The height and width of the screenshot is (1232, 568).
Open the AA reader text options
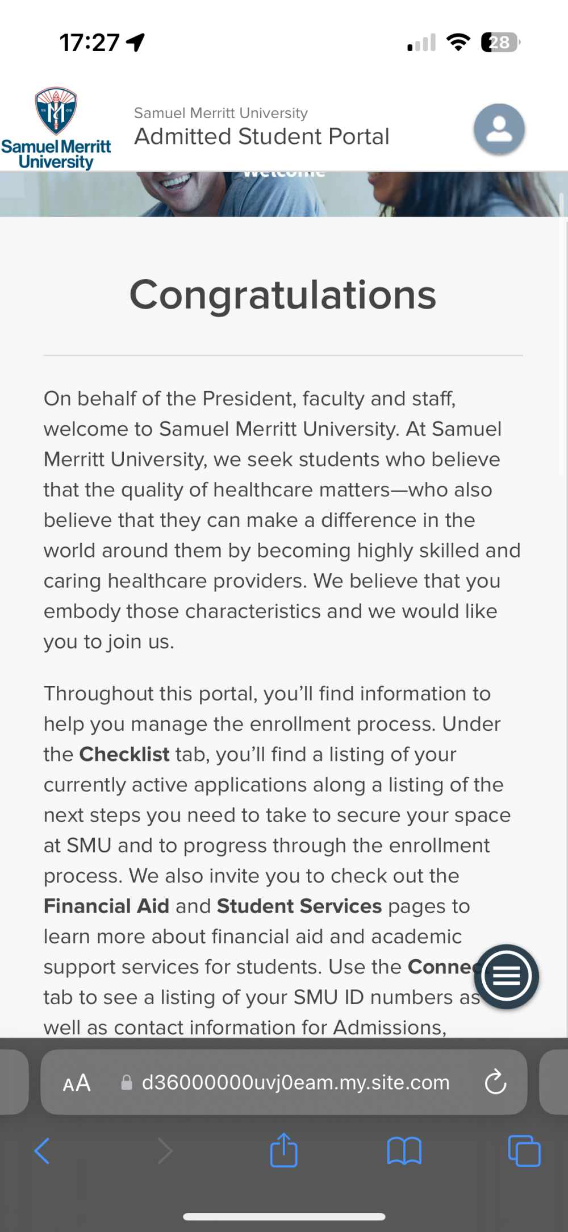coord(77,1083)
